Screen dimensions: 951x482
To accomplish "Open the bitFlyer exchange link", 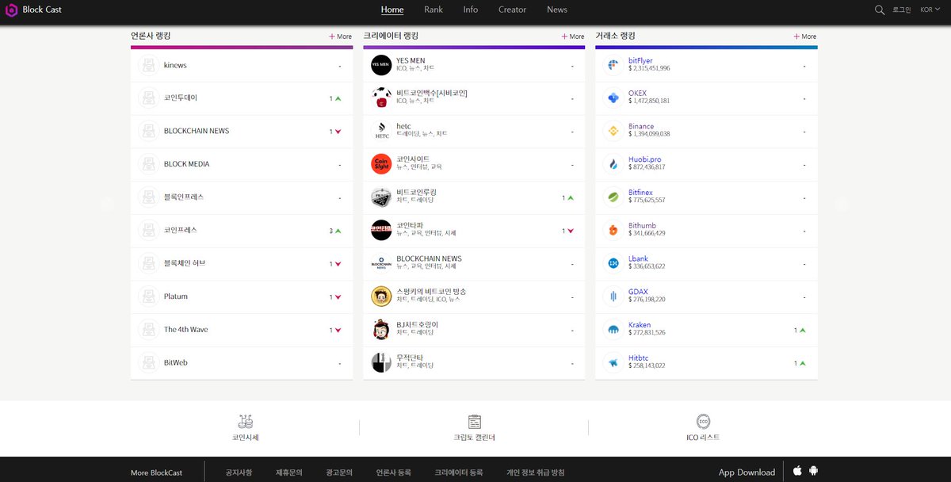I will tap(640, 61).
